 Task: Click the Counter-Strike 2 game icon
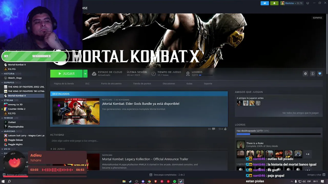(6, 109)
